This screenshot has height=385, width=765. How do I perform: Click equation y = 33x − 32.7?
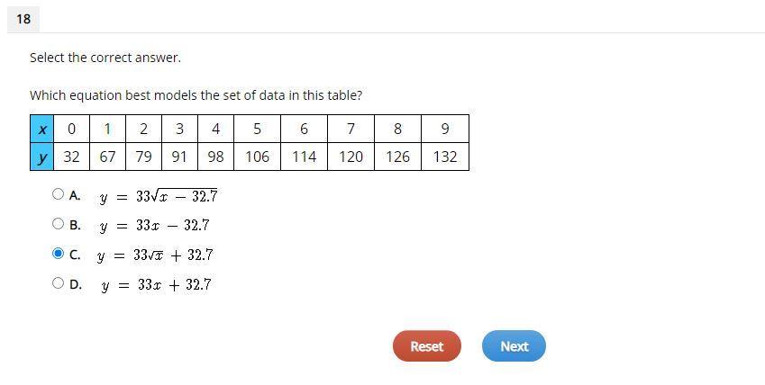154,226
